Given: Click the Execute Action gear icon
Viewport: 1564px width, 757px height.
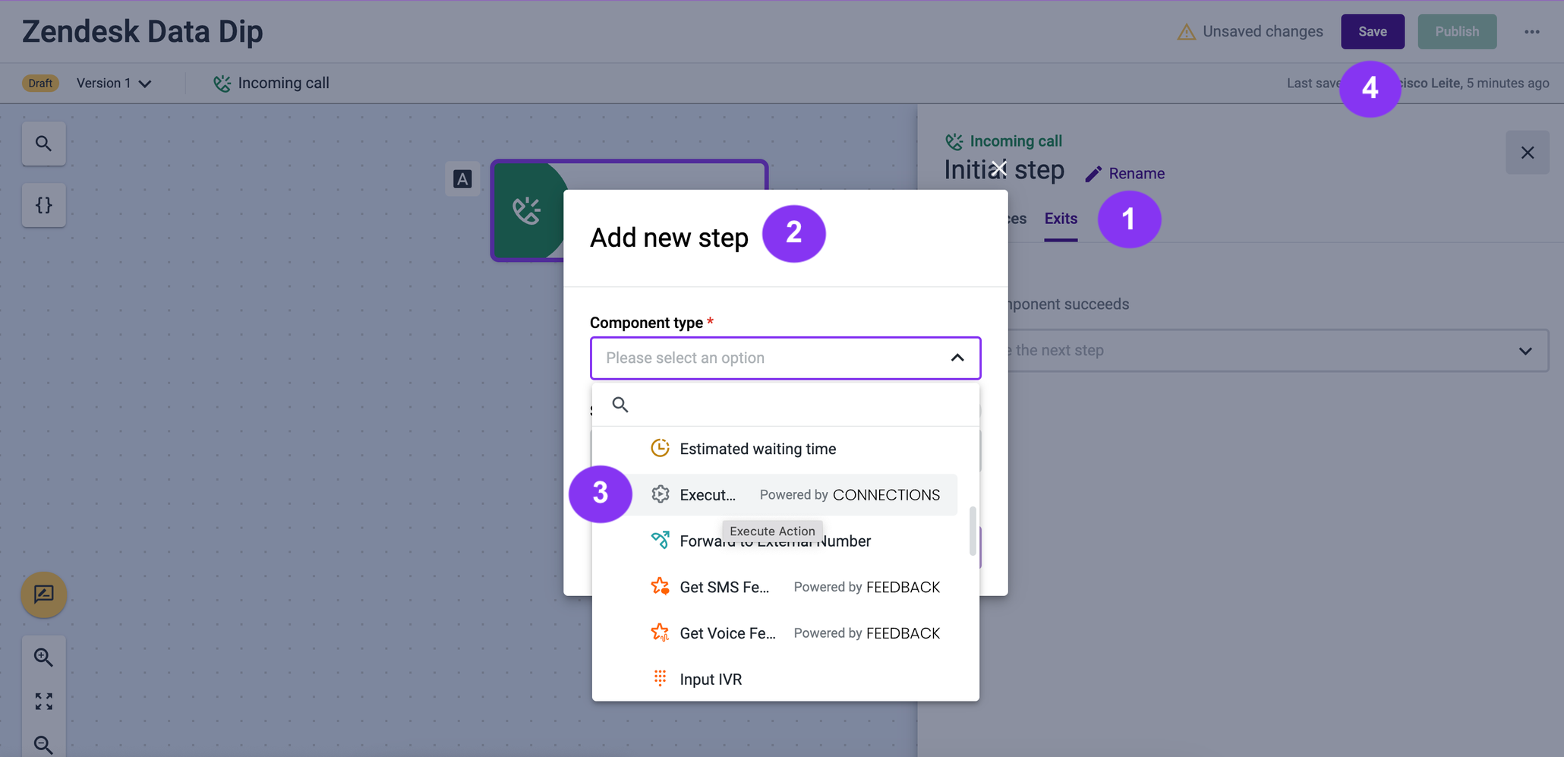Looking at the screenshot, I should pos(660,494).
